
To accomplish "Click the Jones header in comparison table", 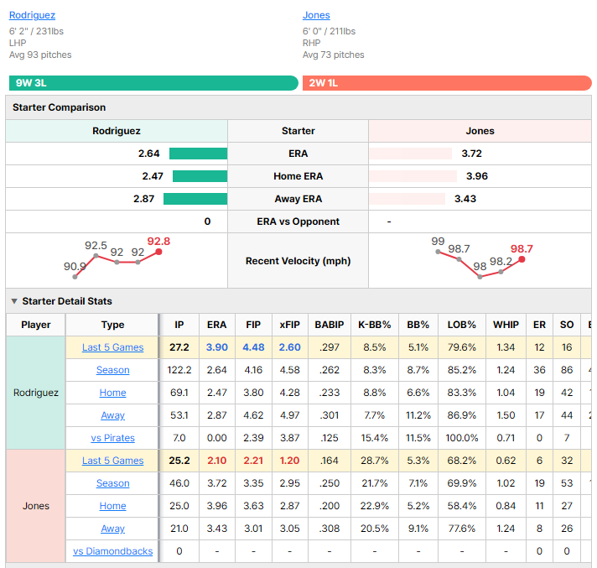I will pyautogui.click(x=480, y=131).
